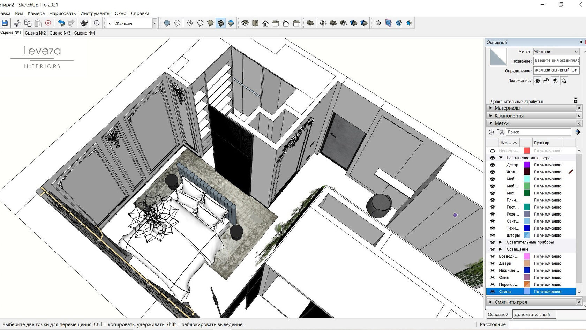Switch to the house-shaped Front view icon
This screenshot has width=586, height=330.
(x=265, y=23)
